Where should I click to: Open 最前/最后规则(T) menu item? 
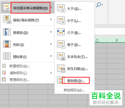28,20
